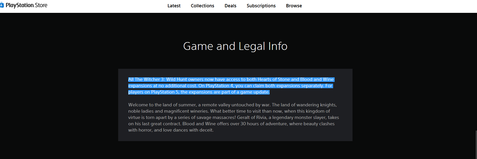
Task: Click the line 'on his last great contract. Blood and Wine offers over 30 hours…'
Action: [x=231, y=124]
